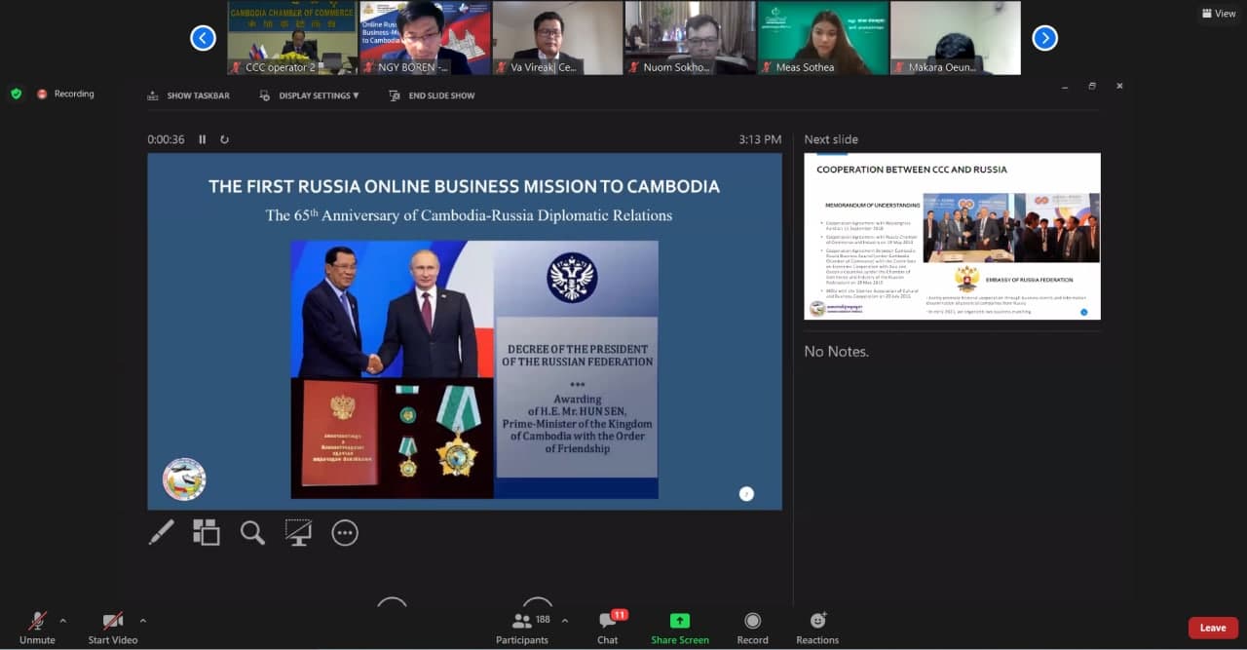Select Makara Oeun video thumbnail
Image resolution: width=1247 pixels, height=650 pixels.
tap(955, 38)
